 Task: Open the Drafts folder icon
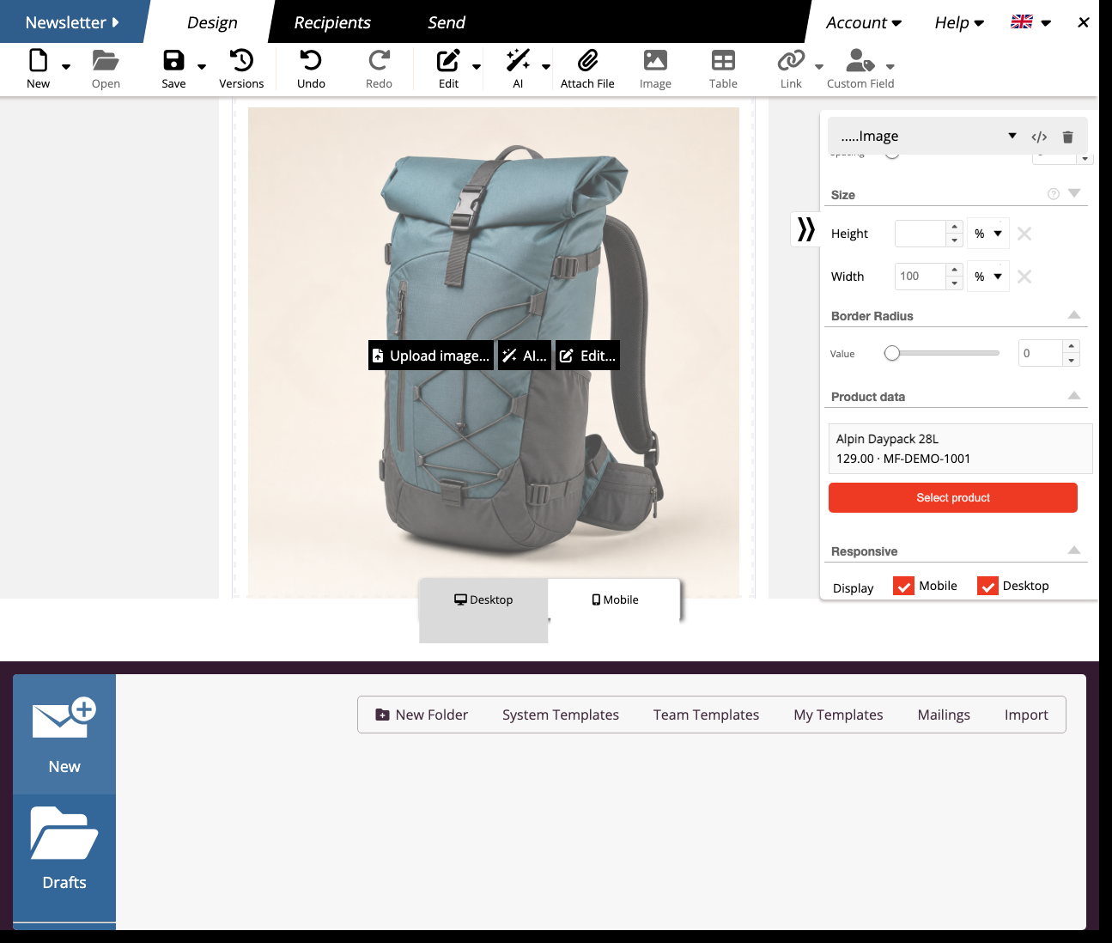coord(64,833)
